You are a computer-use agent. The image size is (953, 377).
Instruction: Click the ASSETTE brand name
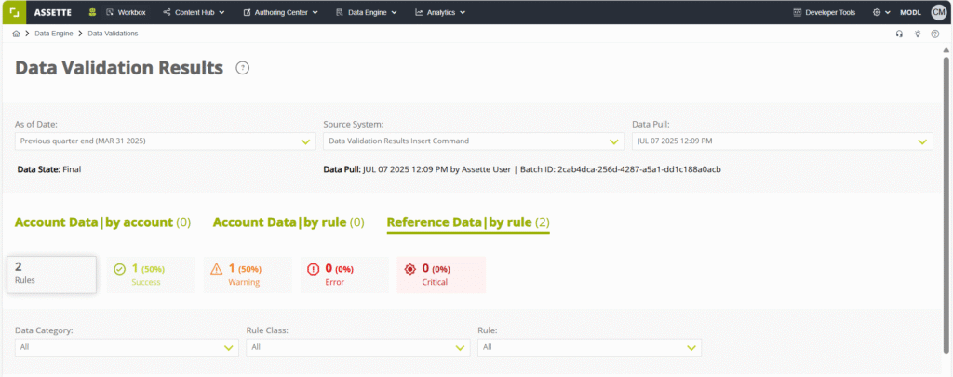coord(52,12)
